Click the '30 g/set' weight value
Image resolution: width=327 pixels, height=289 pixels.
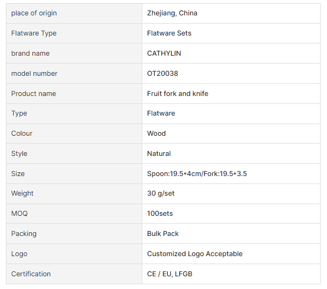coord(160,194)
